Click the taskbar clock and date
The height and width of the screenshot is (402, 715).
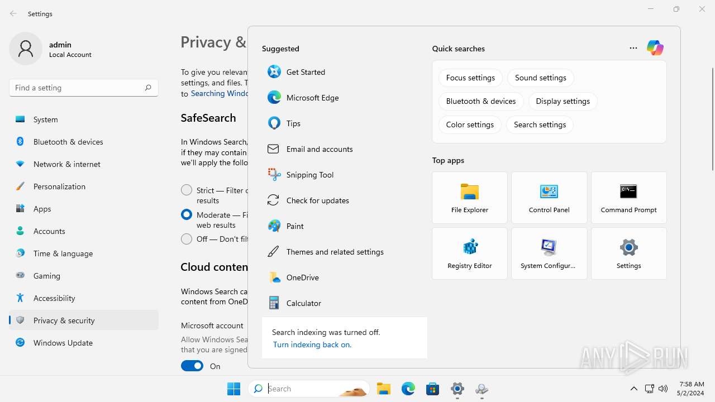pyautogui.click(x=692, y=389)
